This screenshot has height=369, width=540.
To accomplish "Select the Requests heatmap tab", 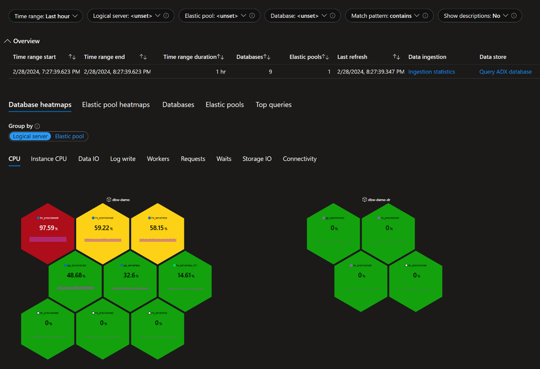I will click(193, 159).
